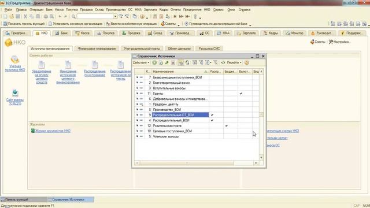The height and width of the screenshot is (208, 370).
Task: Toggle Бюдже checkmark in Родительская плата row
Action: pyautogui.click(x=226, y=126)
